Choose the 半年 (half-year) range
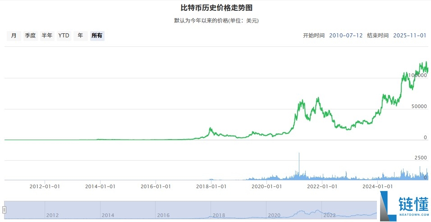The width and height of the screenshot is (431, 222). pyautogui.click(x=47, y=36)
